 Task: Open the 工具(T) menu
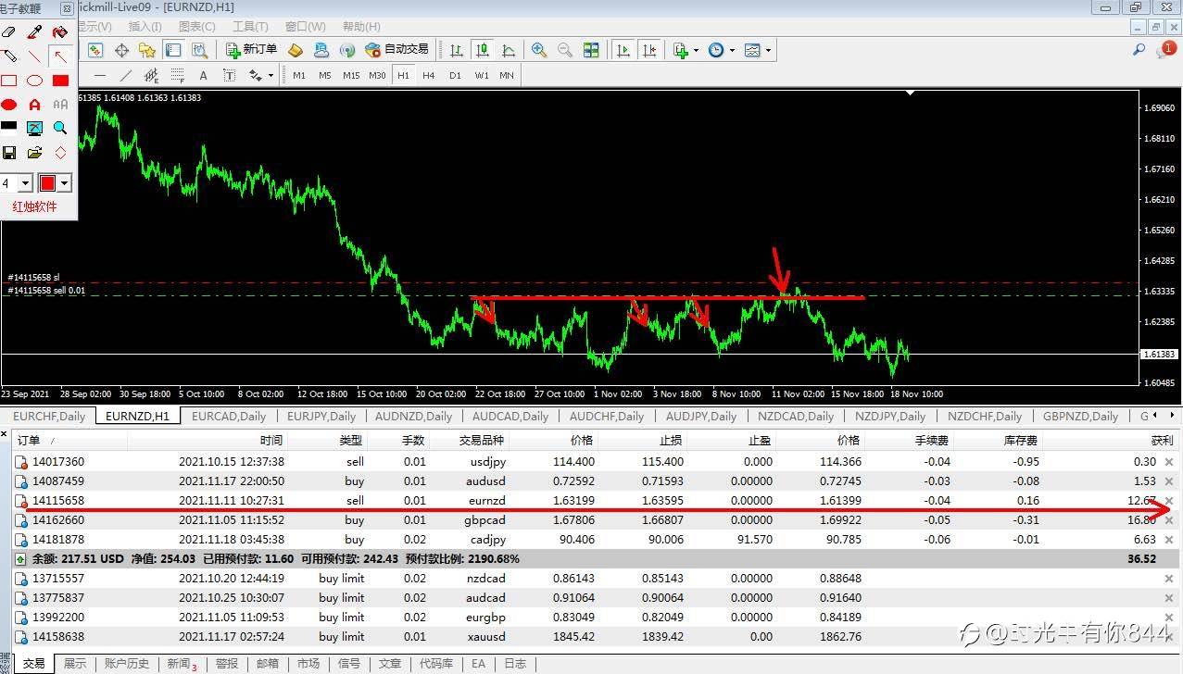[x=250, y=27]
